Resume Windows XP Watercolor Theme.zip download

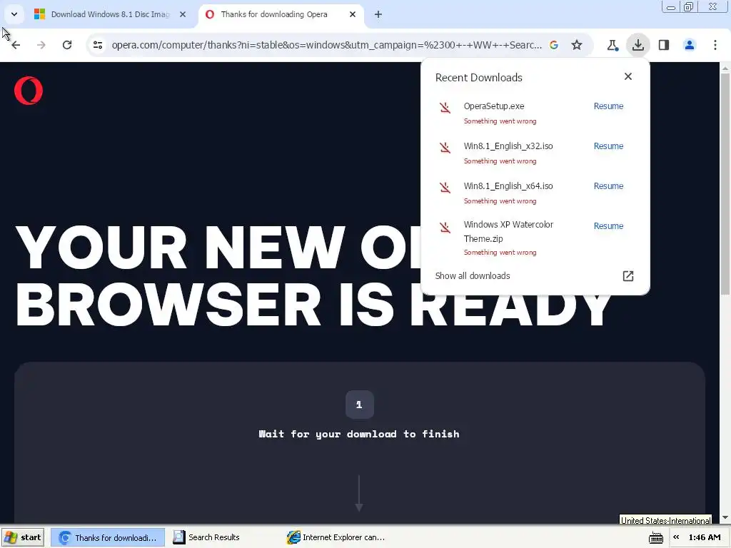coord(608,226)
